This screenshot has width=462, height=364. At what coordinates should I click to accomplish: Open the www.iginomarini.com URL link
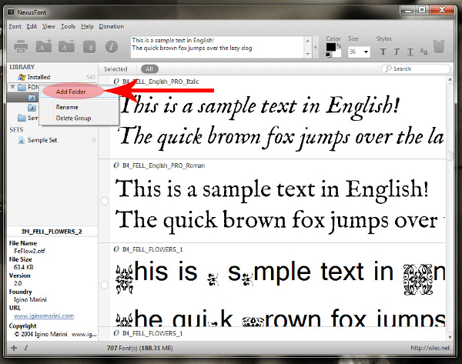pos(44,316)
